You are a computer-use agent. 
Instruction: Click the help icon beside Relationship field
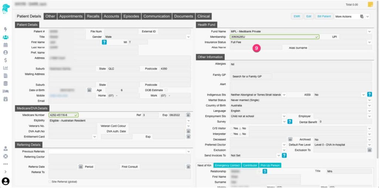(x=265, y=171)
